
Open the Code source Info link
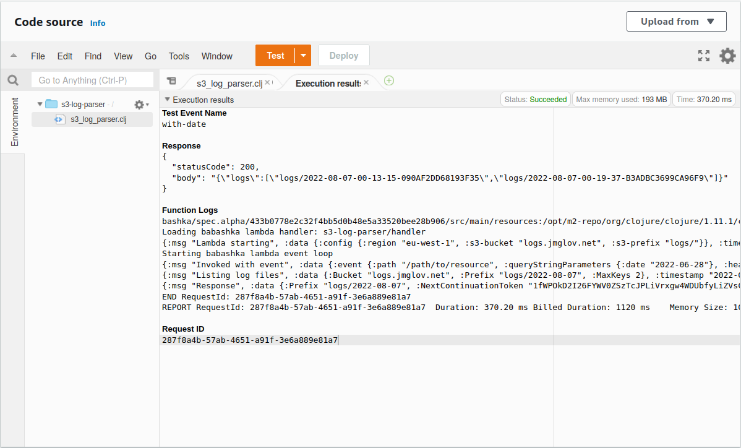pyautogui.click(x=98, y=23)
